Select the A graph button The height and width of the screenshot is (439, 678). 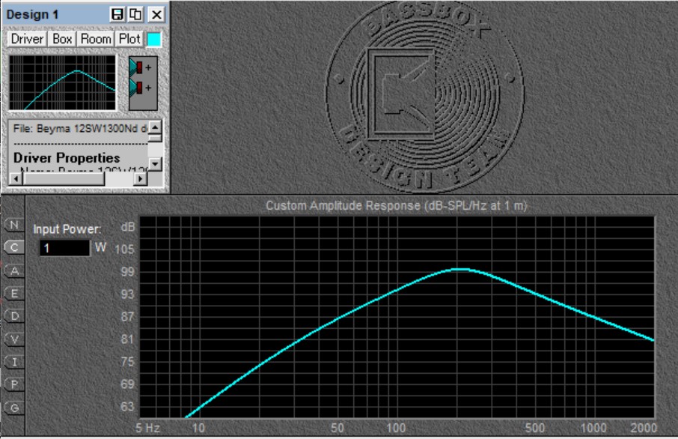(14, 271)
